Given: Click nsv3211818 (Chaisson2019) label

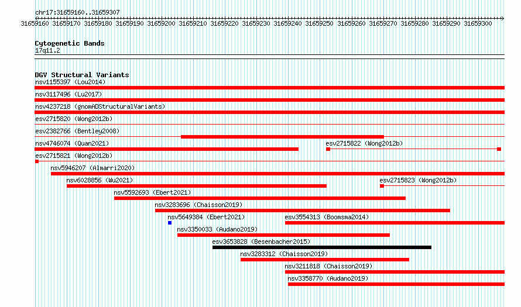Looking at the screenshot, I should tap(328, 266).
